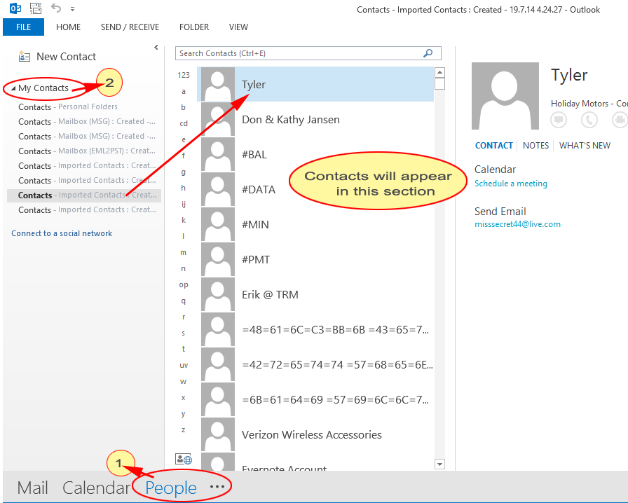Viewport: 628px width, 503px height.
Task: Collapse the folder pane with the arrow
Action: tap(156, 47)
